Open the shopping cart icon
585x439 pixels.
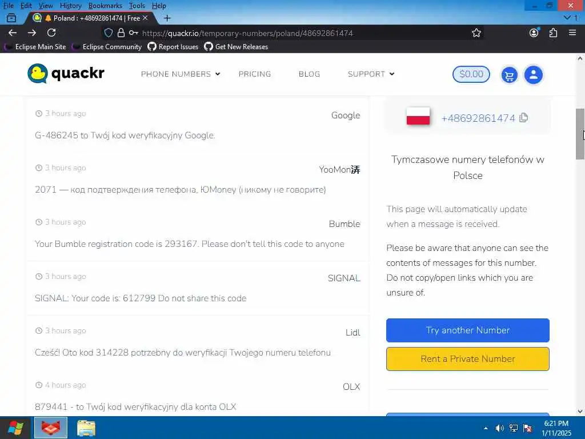tap(509, 75)
